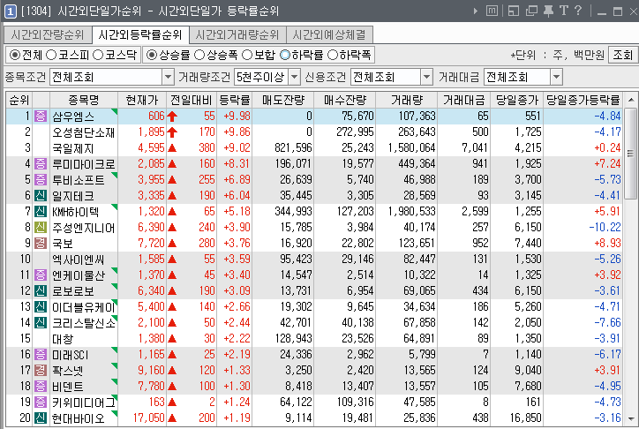Select the 코스피 radio button
The image size is (639, 429).
click(51, 55)
